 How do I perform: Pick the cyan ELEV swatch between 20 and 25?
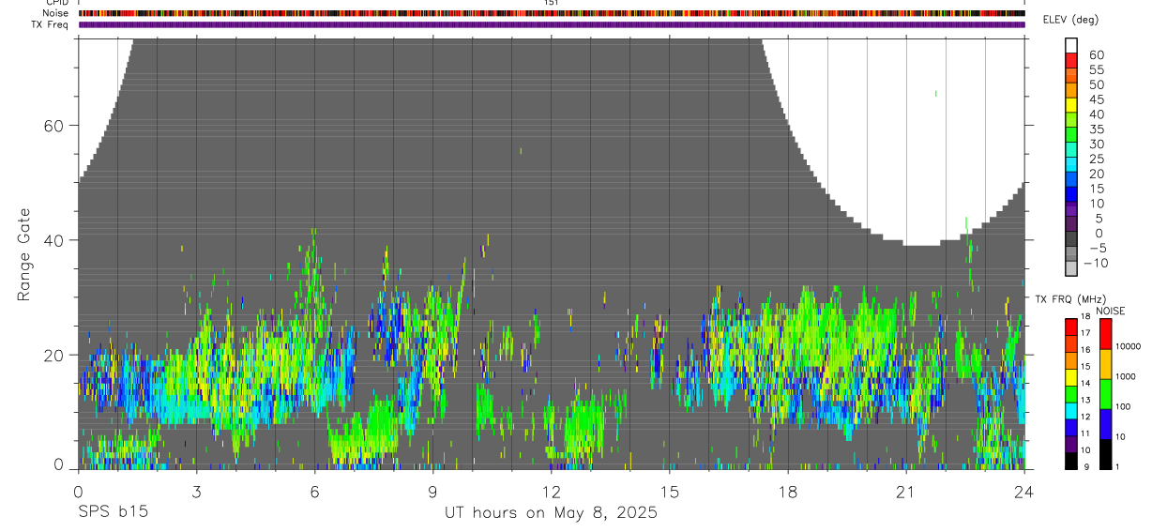point(1071,164)
